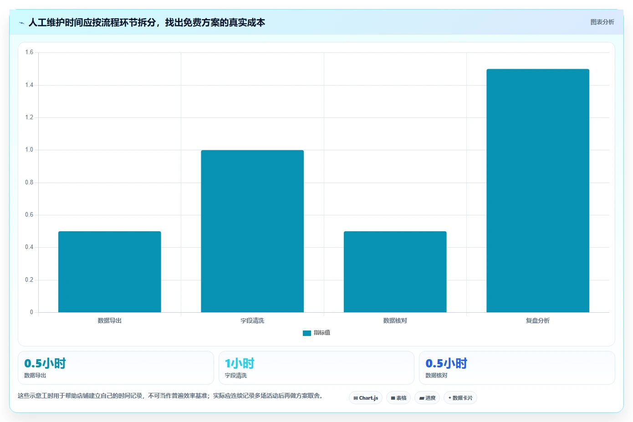The image size is (633, 422).
Task: Click the 字段清洗 bar in the chart
Action: (252, 231)
